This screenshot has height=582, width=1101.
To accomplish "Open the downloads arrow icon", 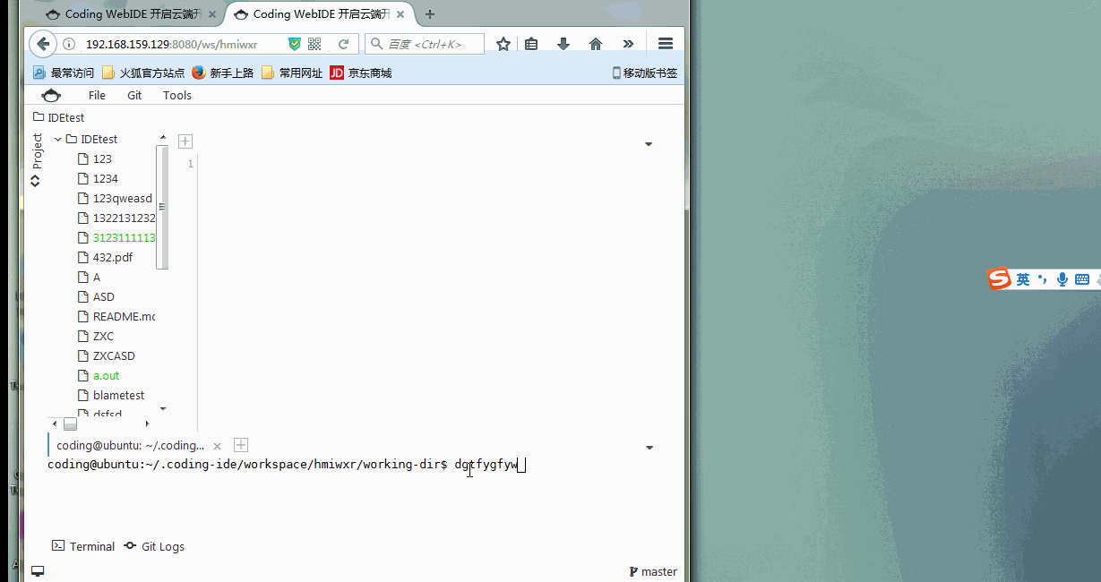I will [563, 44].
